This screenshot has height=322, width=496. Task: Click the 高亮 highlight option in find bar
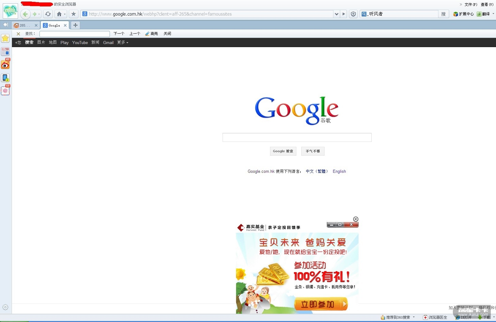click(x=152, y=34)
